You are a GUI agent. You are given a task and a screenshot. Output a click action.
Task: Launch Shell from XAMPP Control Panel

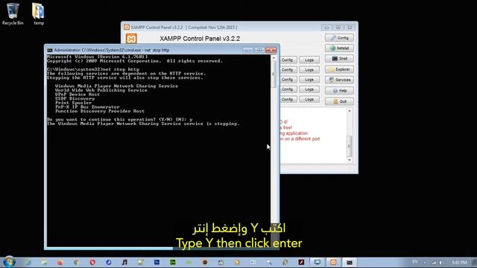pos(339,59)
